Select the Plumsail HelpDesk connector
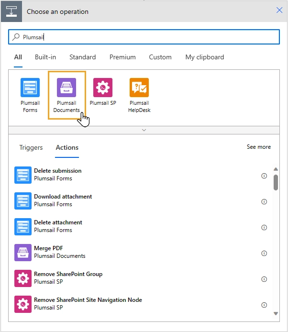The width and height of the screenshot is (288, 332). [139, 95]
